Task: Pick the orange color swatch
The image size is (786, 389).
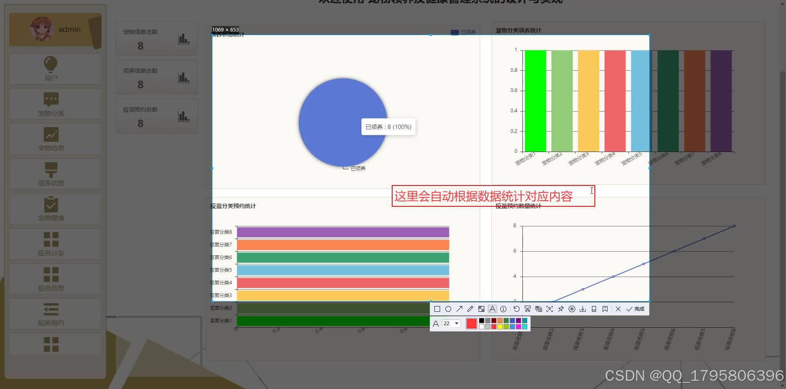Action: (500, 320)
